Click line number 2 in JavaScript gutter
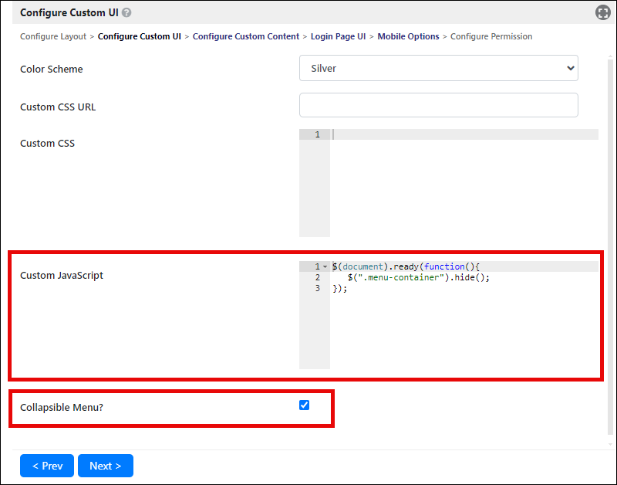617x485 pixels. (x=318, y=277)
